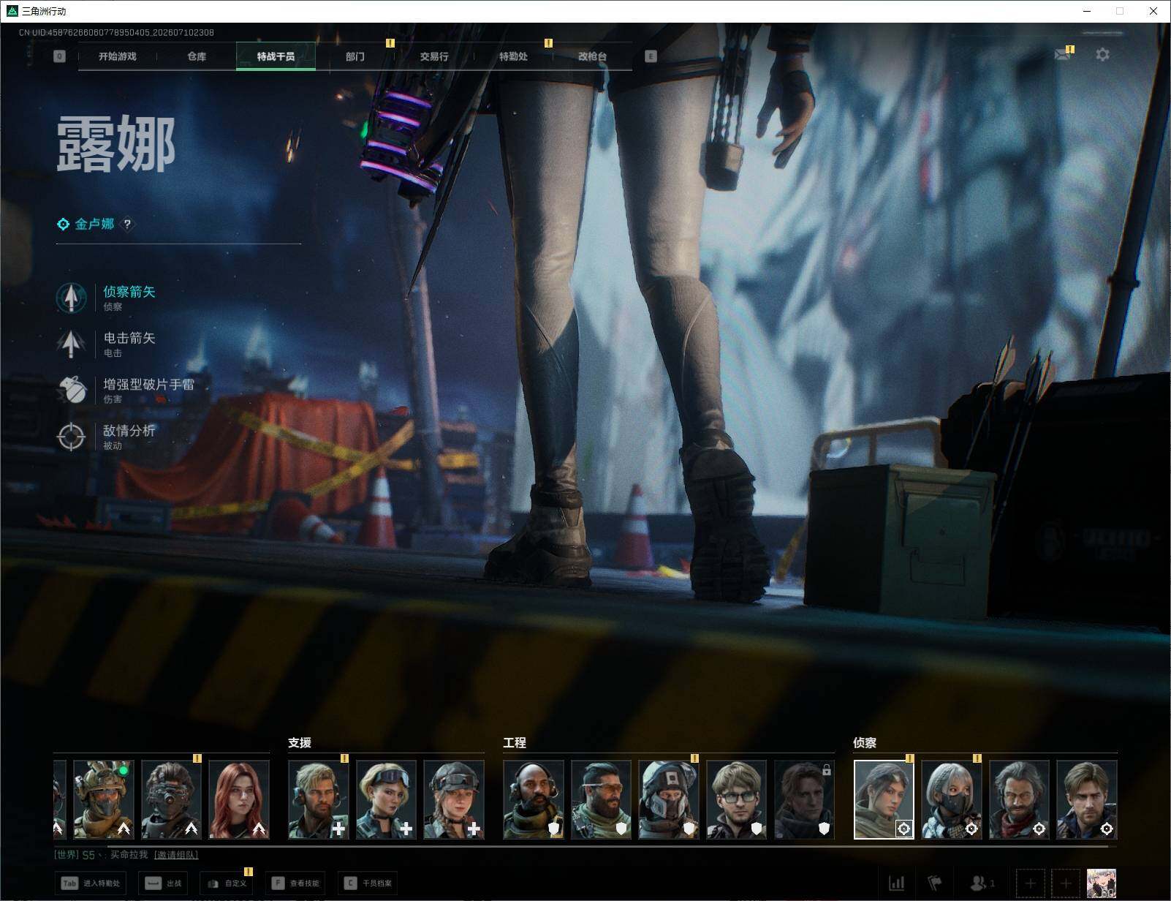
Task: Click the first empty squad slot plus
Action: point(1030,883)
